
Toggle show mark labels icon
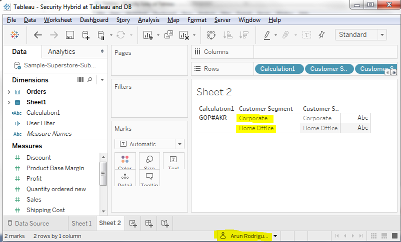306,35
